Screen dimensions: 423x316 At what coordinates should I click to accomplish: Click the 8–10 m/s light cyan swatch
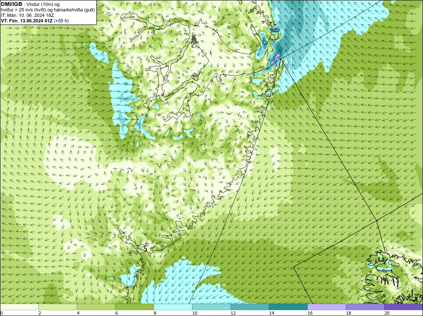173,307
